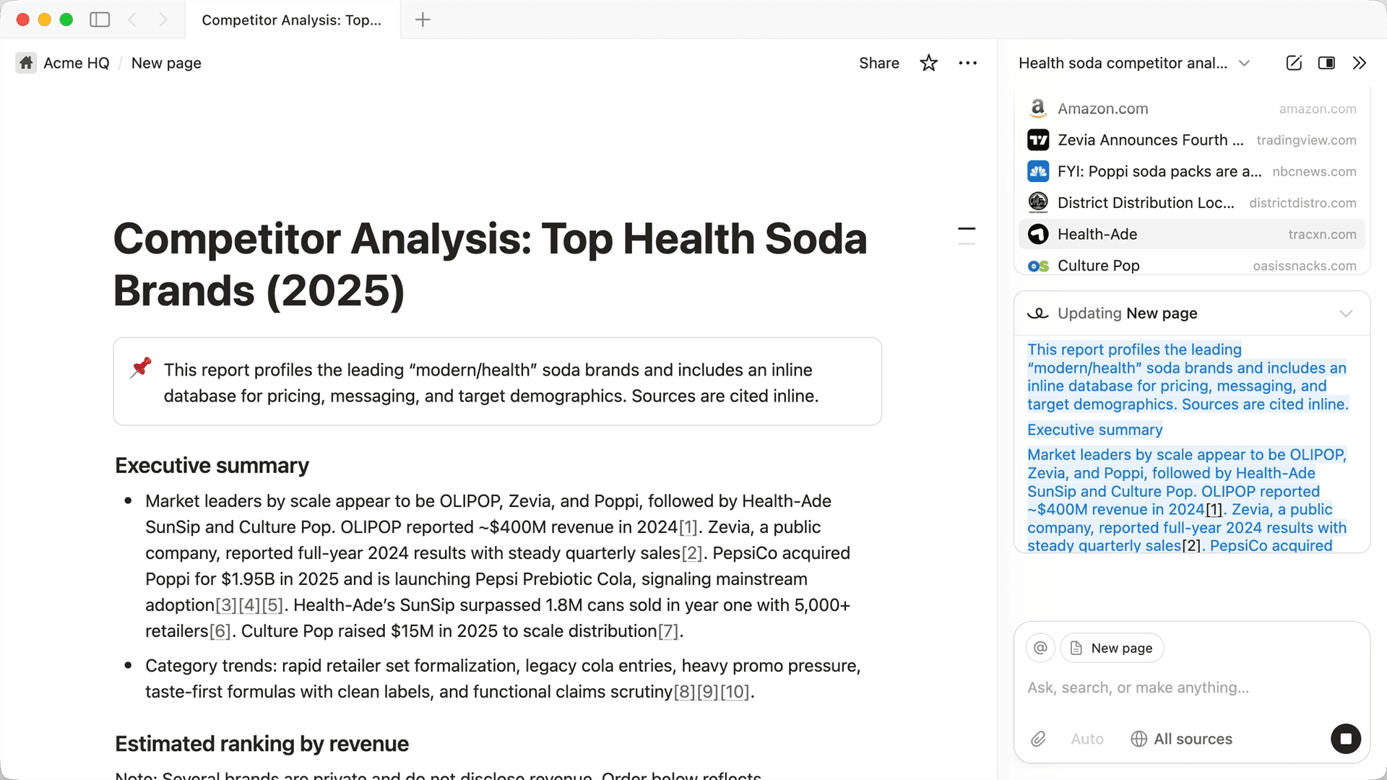Click the paperclip attach file icon
This screenshot has width=1387, height=780.
pos(1038,739)
